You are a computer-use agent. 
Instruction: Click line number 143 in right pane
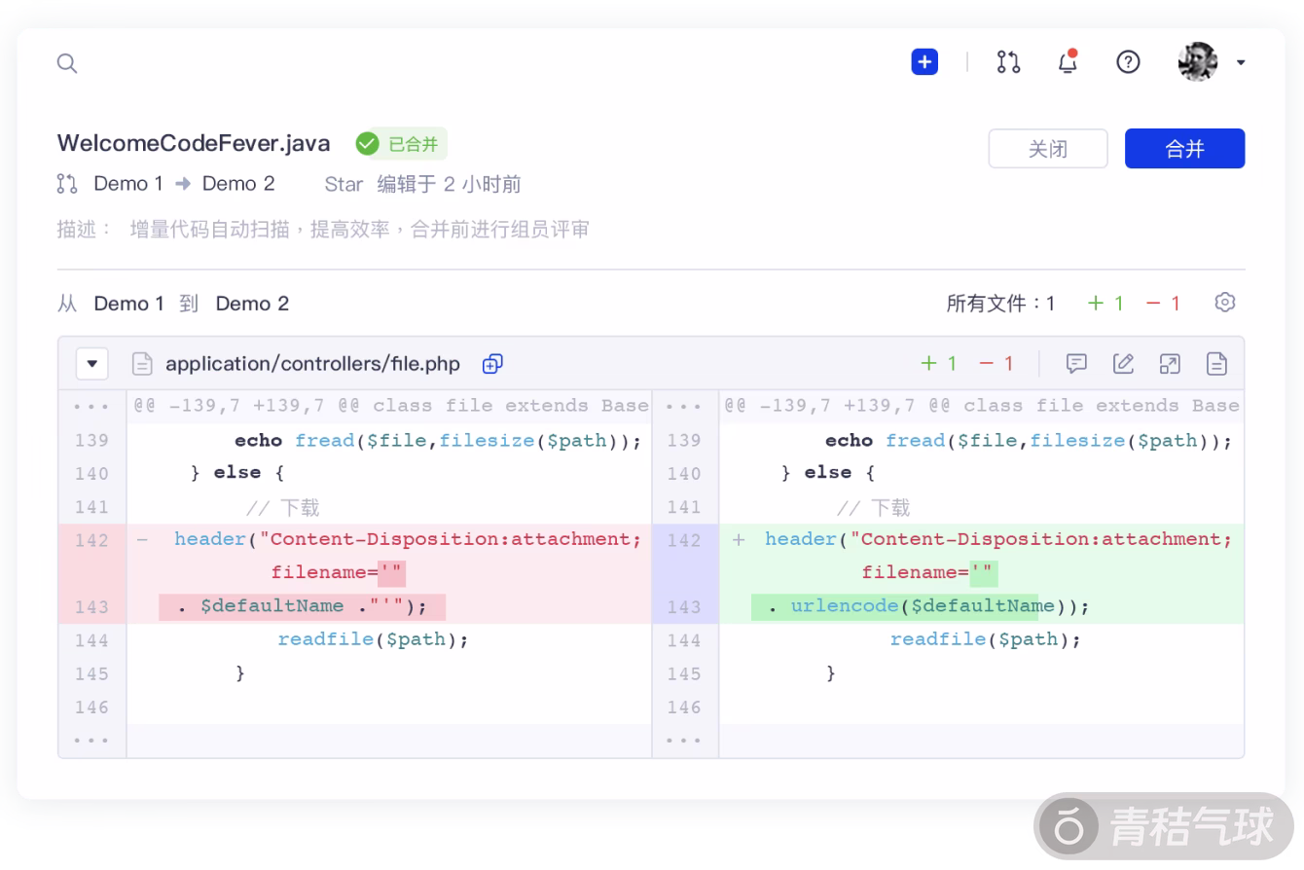[x=684, y=606]
